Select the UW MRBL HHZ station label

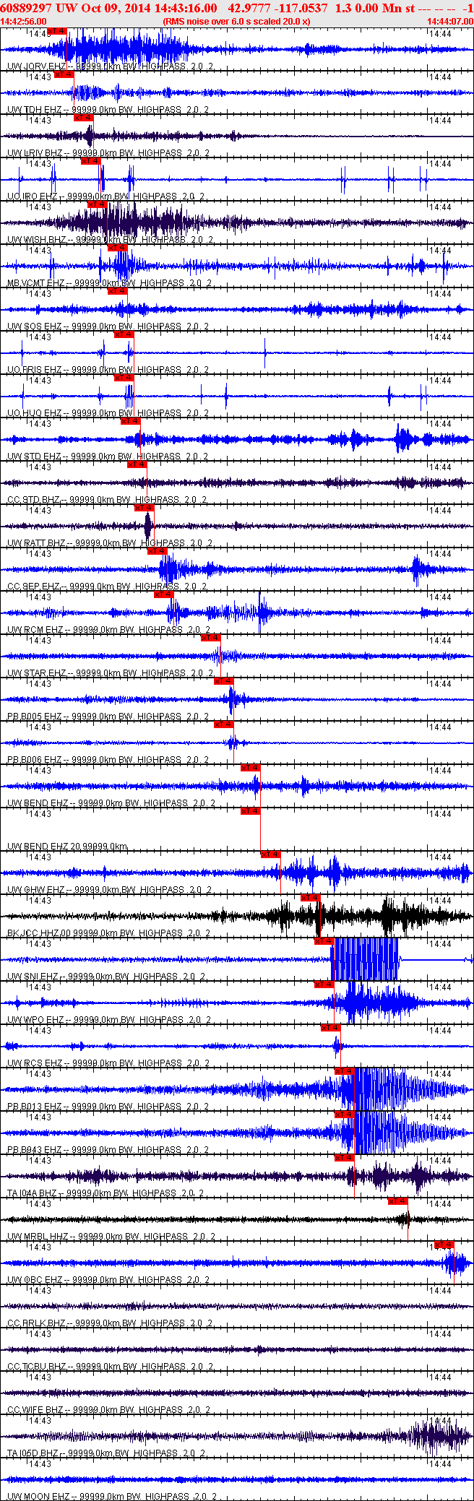[x=111, y=1237]
